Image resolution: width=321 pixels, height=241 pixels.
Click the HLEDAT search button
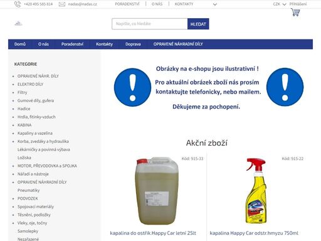point(198,24)
